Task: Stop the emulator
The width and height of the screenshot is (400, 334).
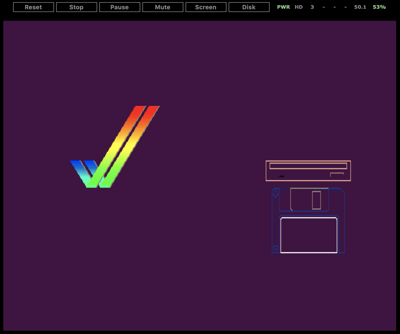Action: click(x=77, y=7)
